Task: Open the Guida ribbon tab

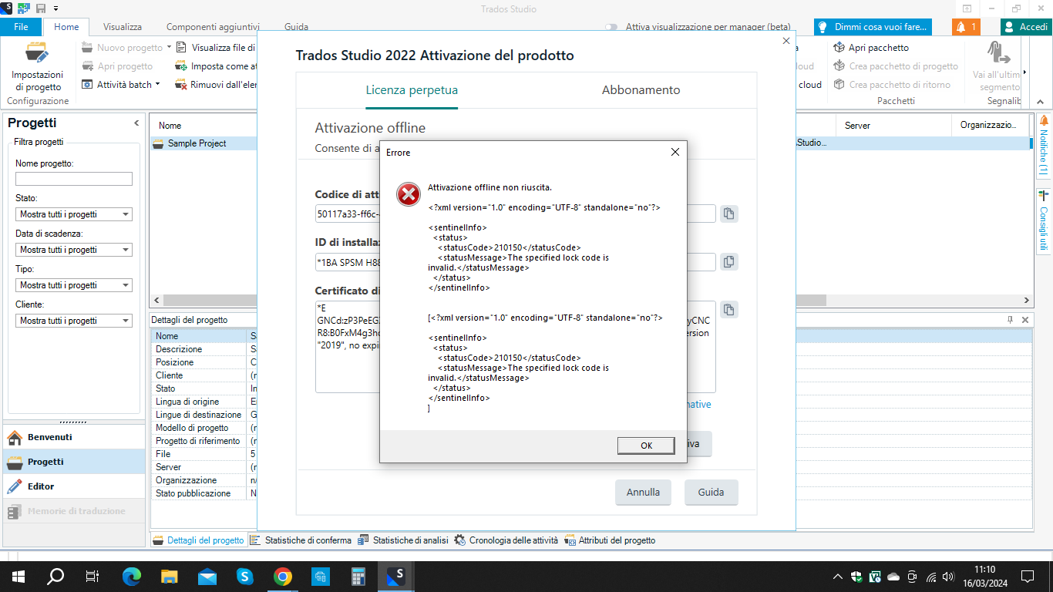Action: (297, 27)
